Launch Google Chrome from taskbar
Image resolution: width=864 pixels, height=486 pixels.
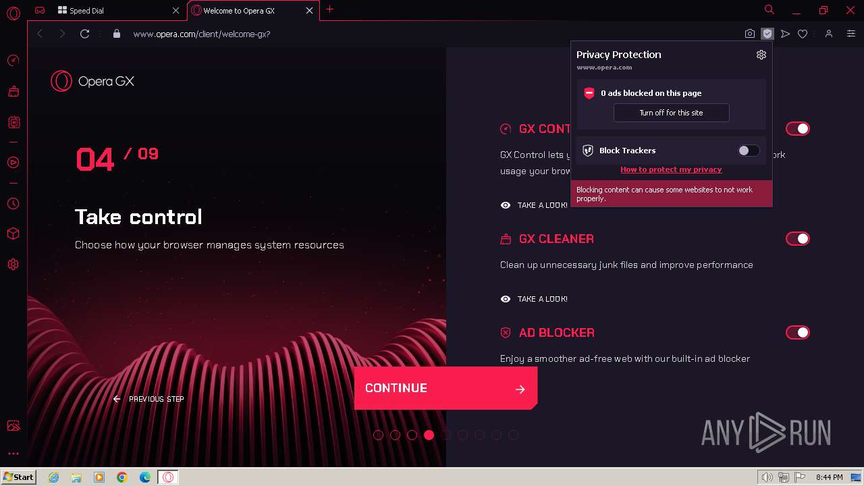122,477
